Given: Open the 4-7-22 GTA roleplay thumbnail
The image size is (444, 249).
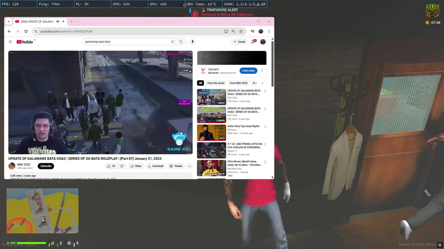Looking at the screenshot, I should coord(212,150).
